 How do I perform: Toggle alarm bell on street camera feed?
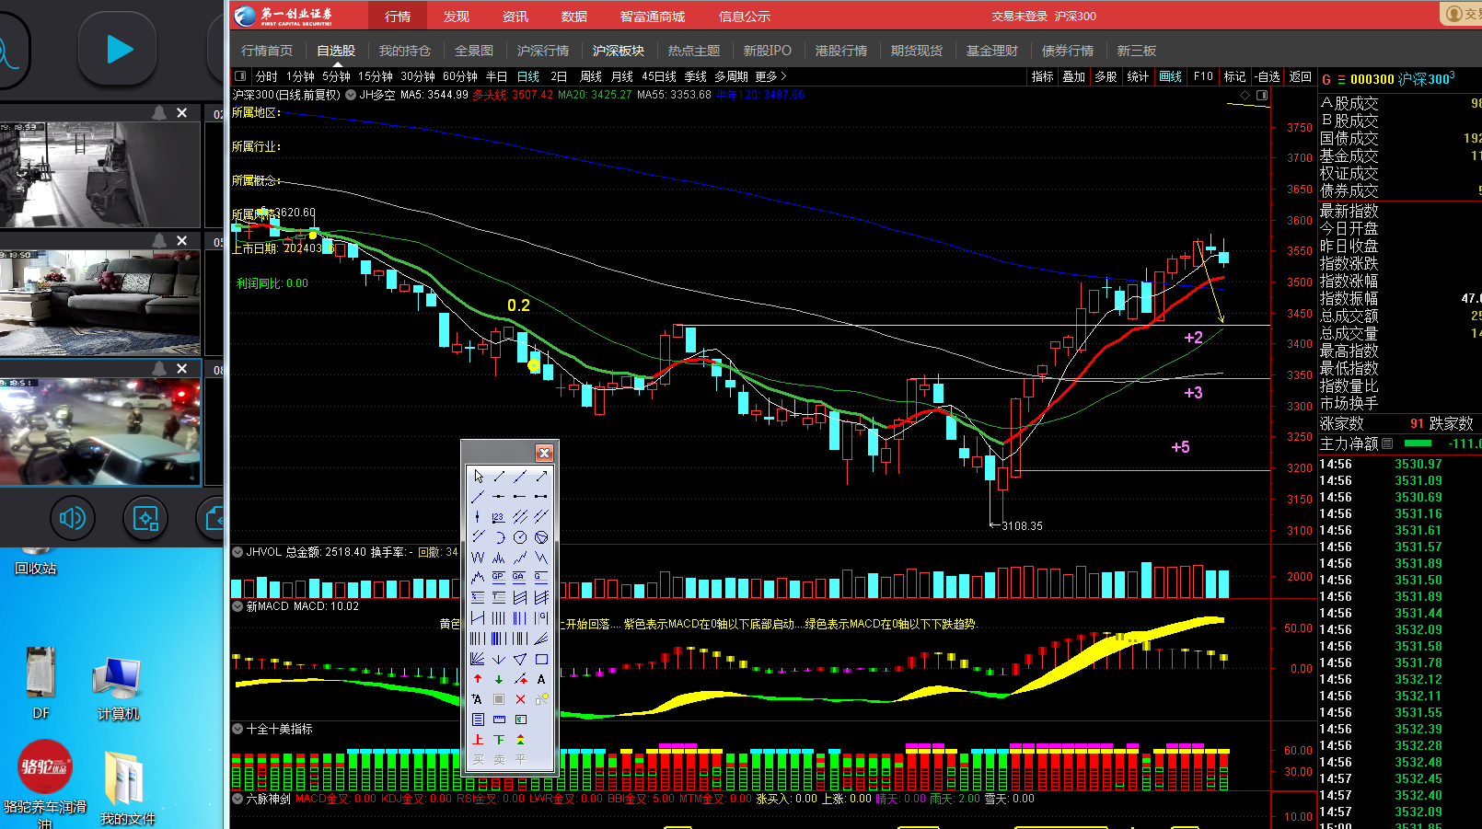[x=159, y=369]
